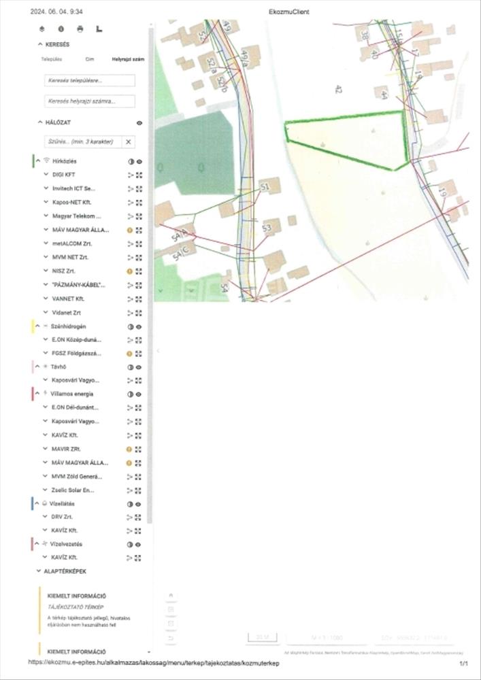The width and height of the screenshot is (481, 680).
Task: Click the opacity icon for Hírközlés group
Action: pyautogui.click(x=130, y=162)
